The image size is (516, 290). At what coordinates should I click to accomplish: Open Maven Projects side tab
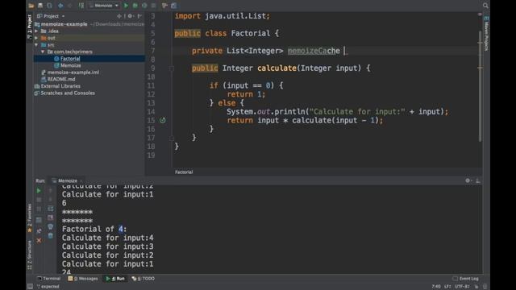tap(486, 34)
